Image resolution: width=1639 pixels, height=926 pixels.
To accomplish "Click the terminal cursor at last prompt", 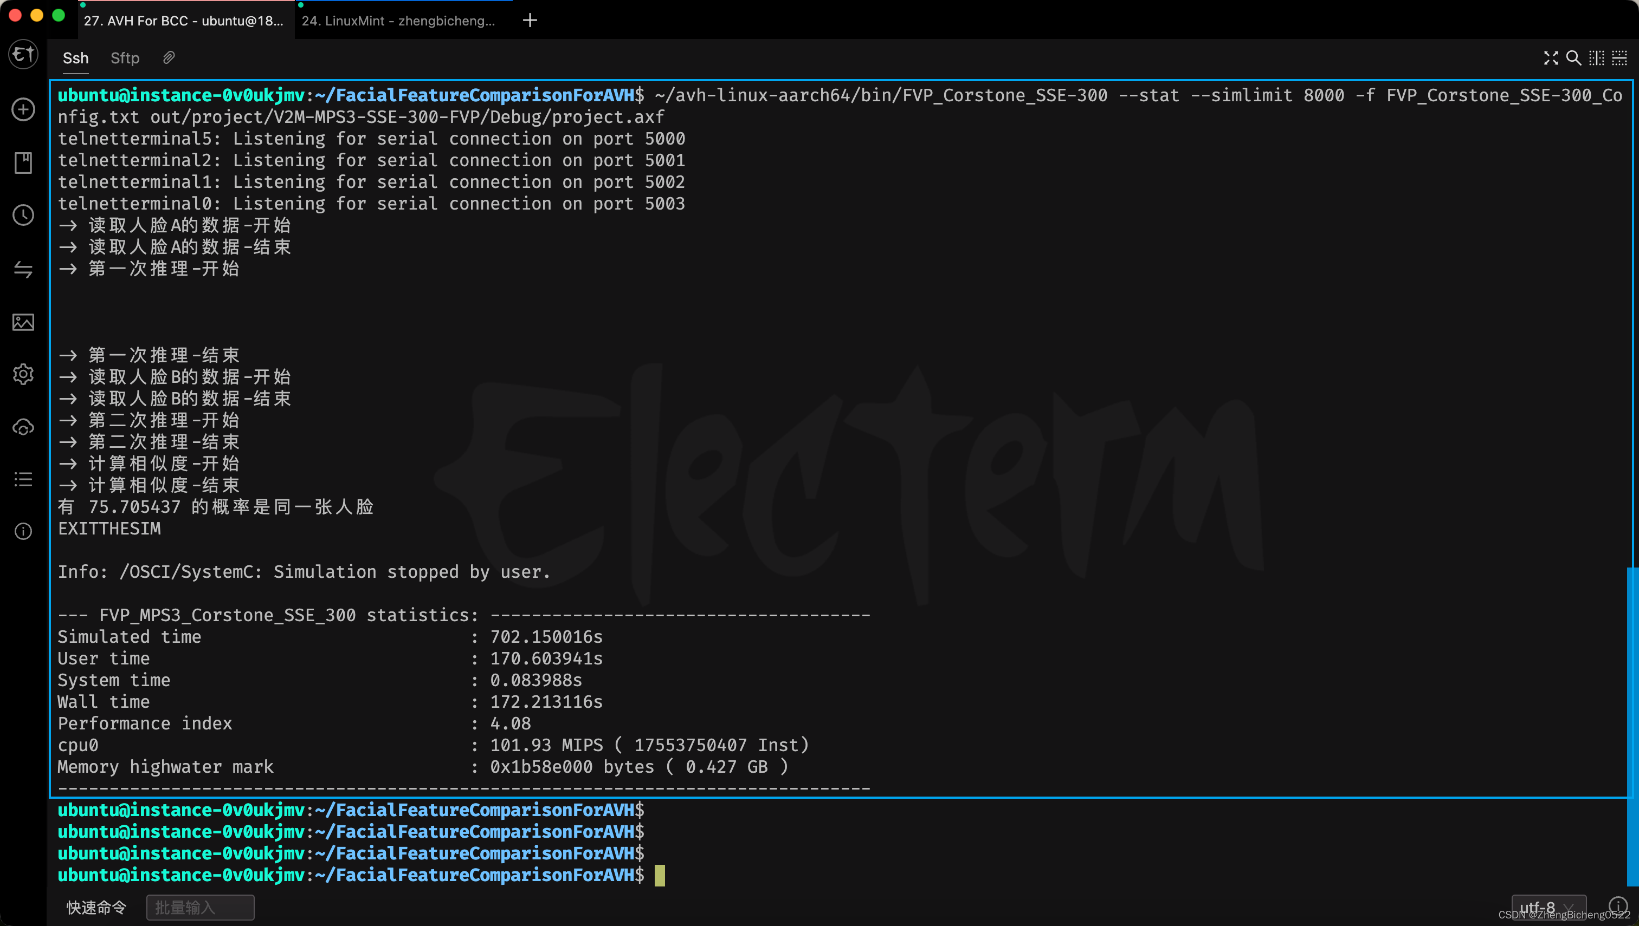I will click(660, 875).
